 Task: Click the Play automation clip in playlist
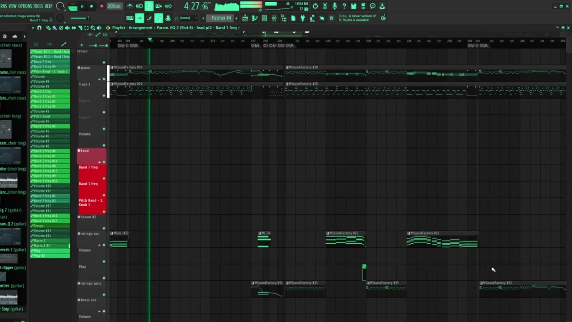(x=364, y=272)
